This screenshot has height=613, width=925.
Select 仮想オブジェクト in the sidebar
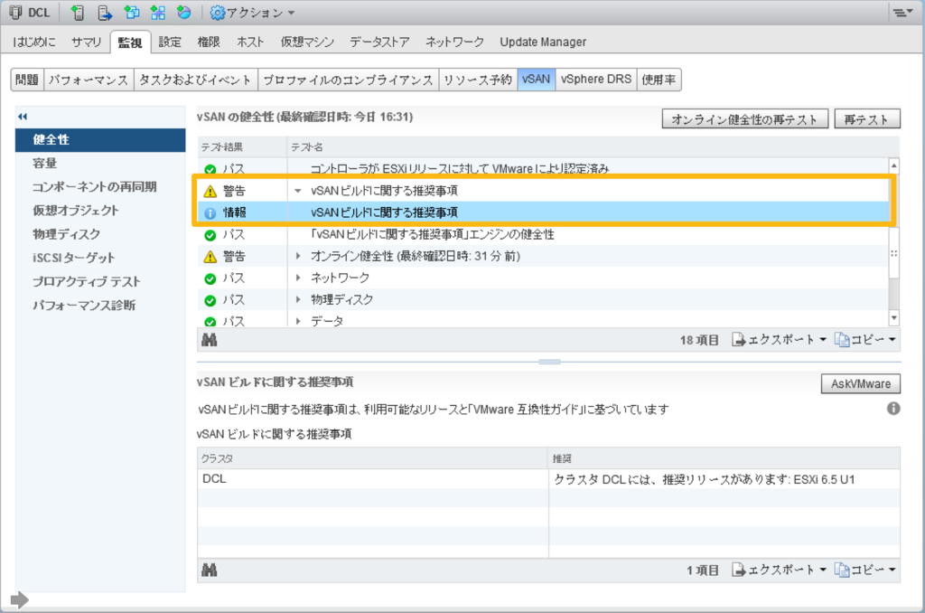pos(100,211)
